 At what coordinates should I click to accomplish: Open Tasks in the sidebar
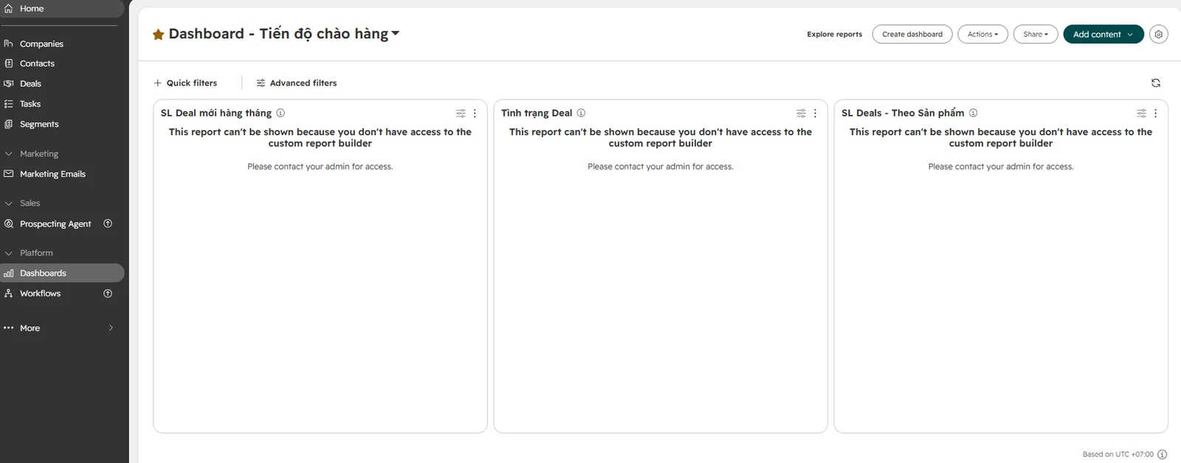[x=30, y=104]
